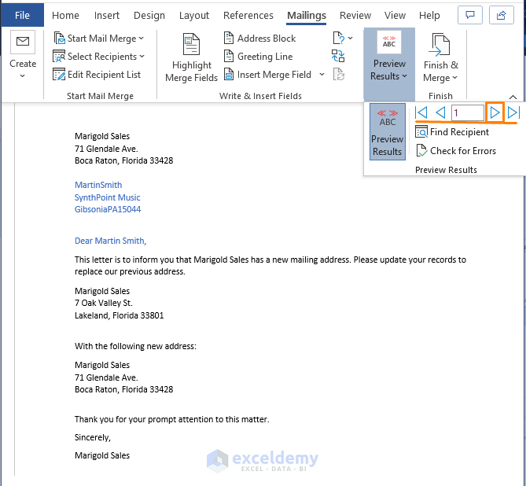Click the record number field
Screen dimensions: 526x486
[x=468, y=112]
